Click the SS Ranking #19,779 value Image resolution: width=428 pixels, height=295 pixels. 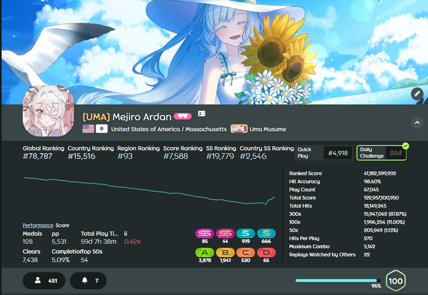point(220,157)
